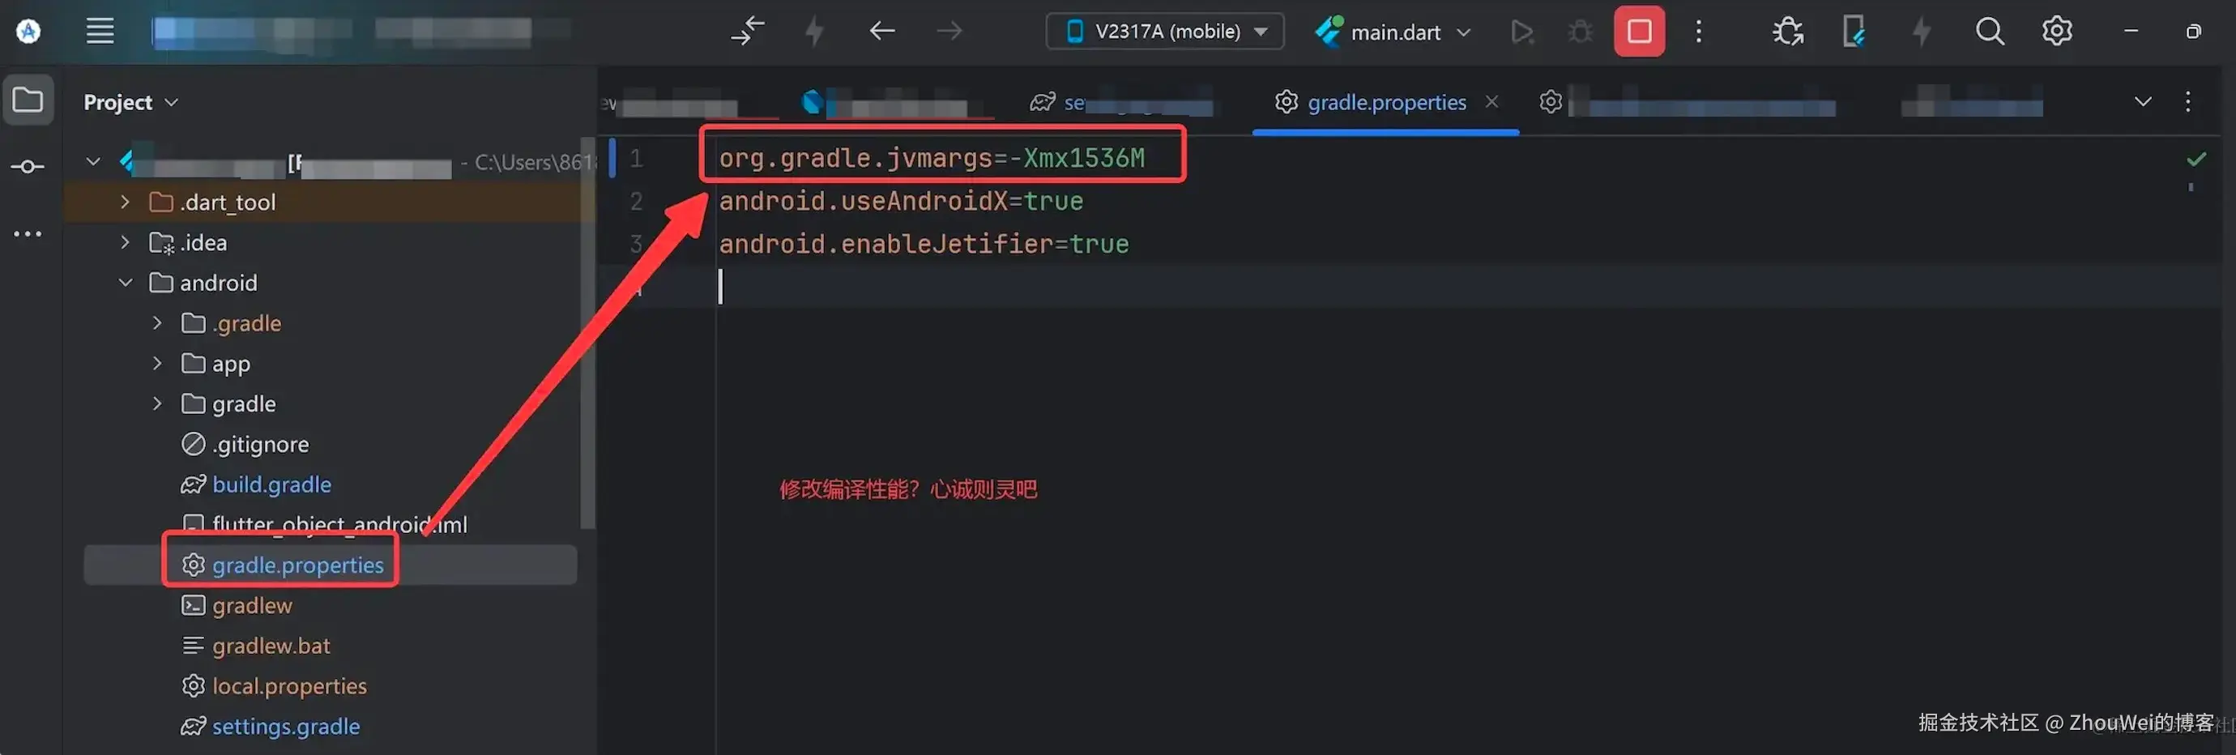Minimize the IDE window
Screen dimensions: 2236x755
2130,32
